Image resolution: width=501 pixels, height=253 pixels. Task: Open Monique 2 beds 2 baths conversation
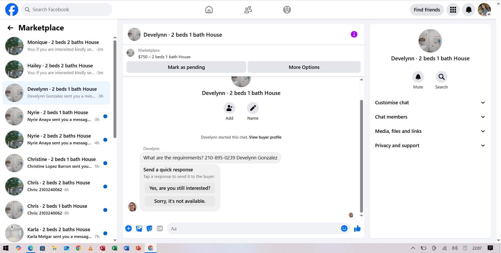pyautogui.click(x=56, y=46)
